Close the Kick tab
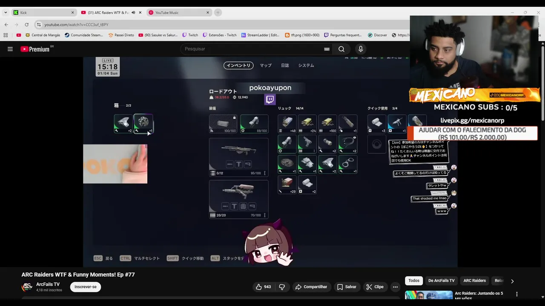 [x=72, y=12]
